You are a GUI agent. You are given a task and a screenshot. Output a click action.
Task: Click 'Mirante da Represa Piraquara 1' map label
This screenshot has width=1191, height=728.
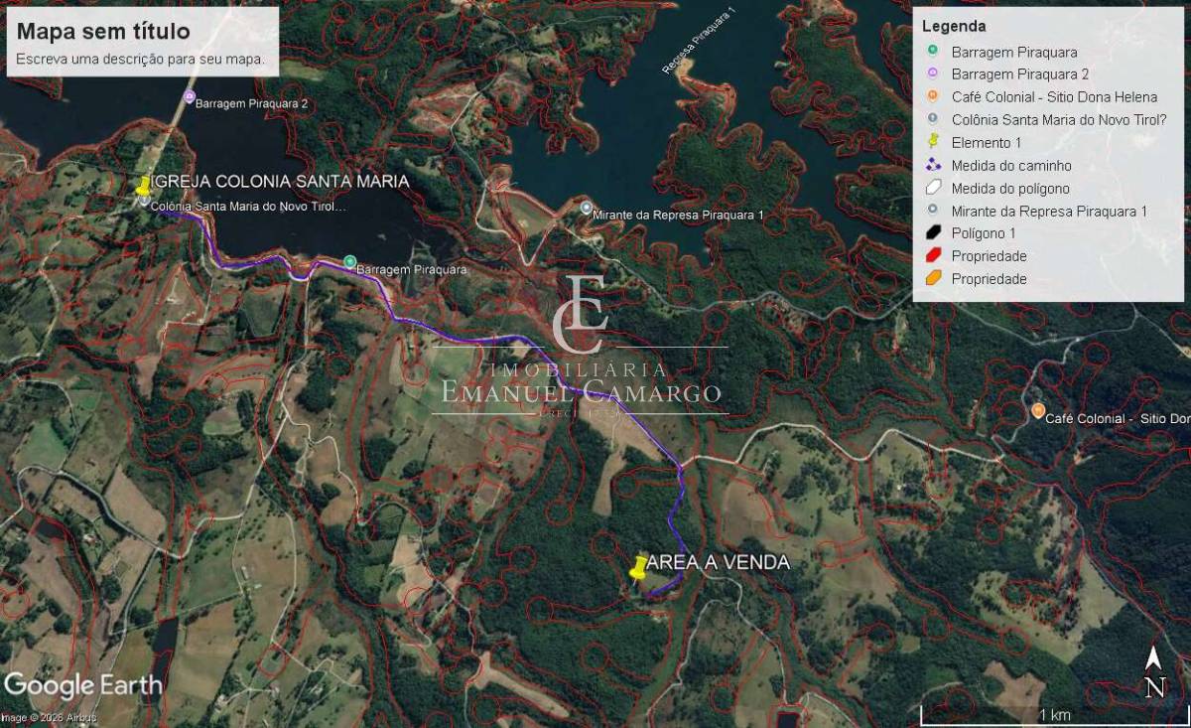(678, 215)
